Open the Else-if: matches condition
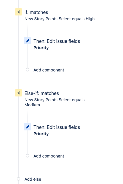The width and height of the screenshot is (123, 184). tap(42, 93)
